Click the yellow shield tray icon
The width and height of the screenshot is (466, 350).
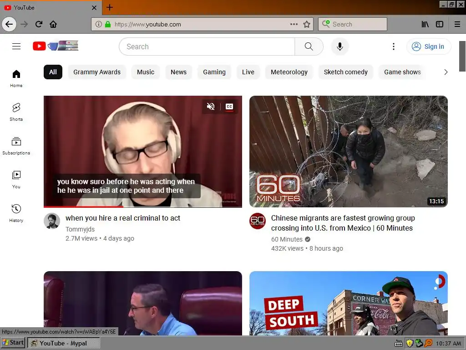click(410, 343)
